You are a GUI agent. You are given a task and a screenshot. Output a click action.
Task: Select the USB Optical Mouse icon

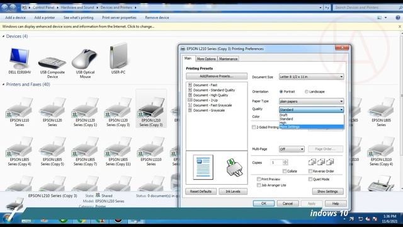tap(85, 59)
